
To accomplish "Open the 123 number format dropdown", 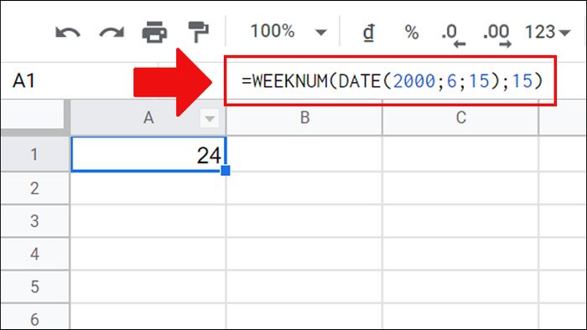I will [x=548, y=32].
